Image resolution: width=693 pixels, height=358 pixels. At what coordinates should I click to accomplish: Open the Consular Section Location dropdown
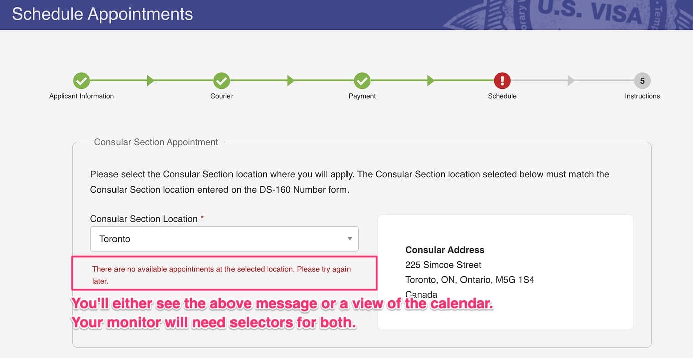click(224, 239)
